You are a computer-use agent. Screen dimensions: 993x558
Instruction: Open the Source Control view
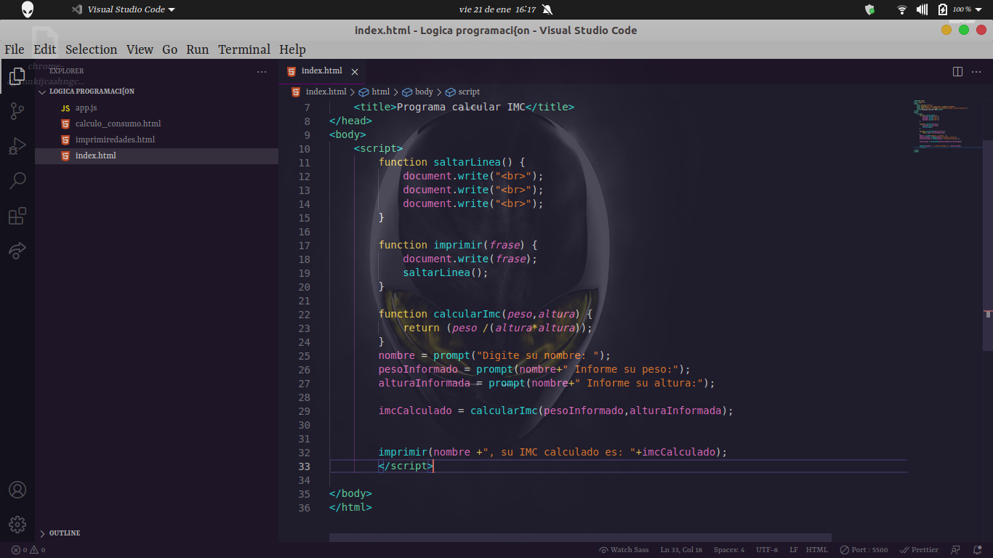[17, 111]
